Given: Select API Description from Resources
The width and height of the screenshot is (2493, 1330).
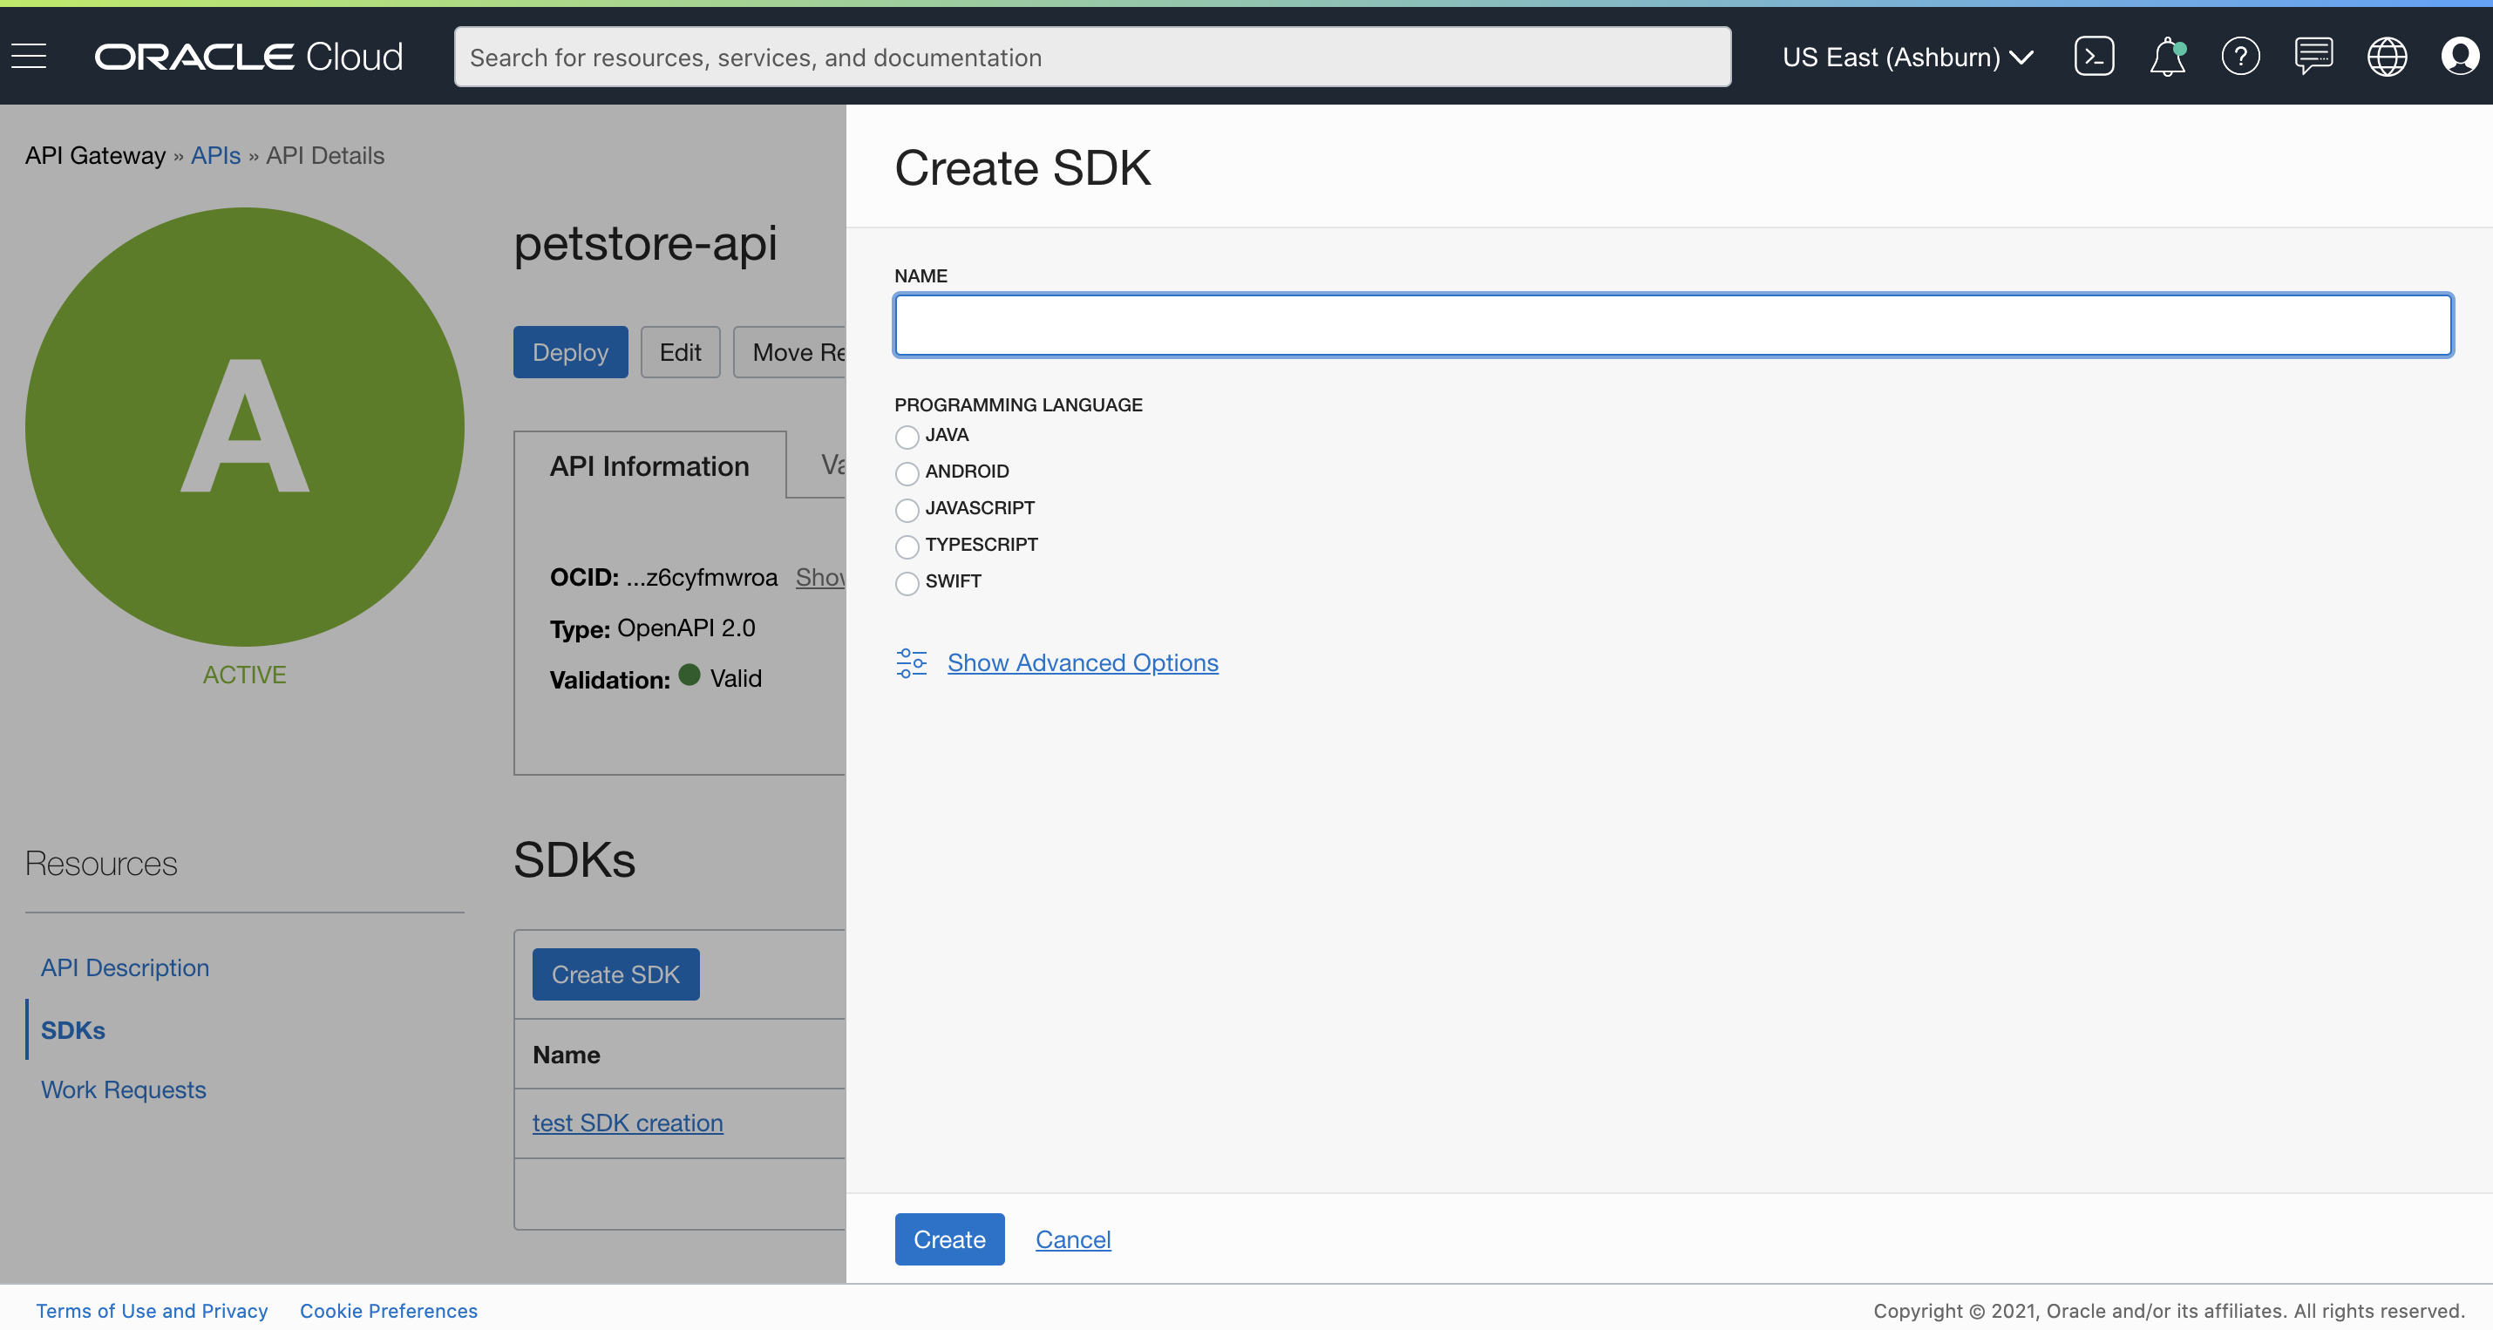Looking at the screenshot, I should coord(125,967).
